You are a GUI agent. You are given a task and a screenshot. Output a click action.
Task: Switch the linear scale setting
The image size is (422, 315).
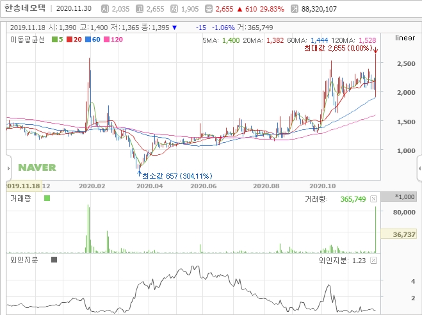(405, 38)
